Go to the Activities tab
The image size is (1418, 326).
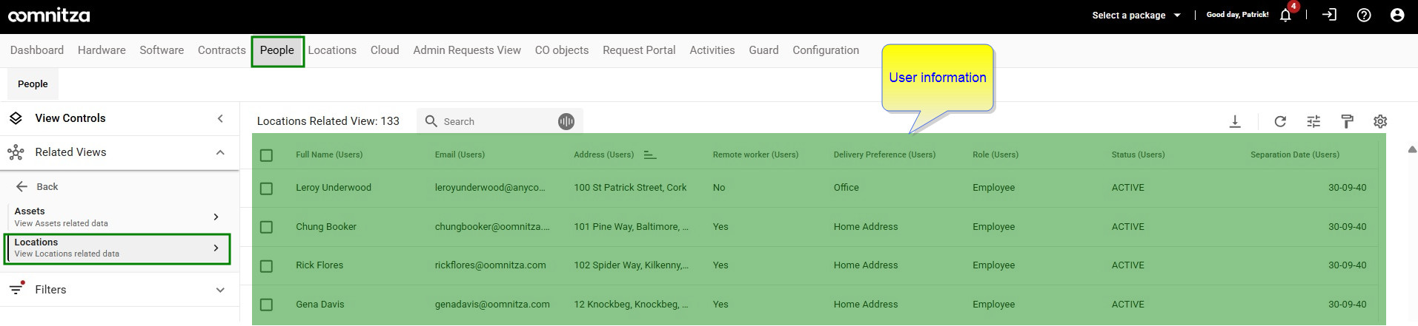(x=712, y=50)
